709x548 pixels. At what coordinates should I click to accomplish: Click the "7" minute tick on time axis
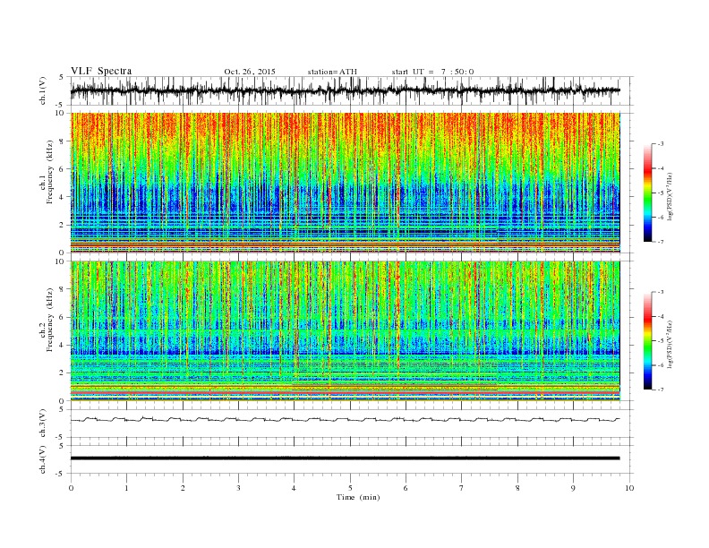pyautogui.click(x=462, y=488)
